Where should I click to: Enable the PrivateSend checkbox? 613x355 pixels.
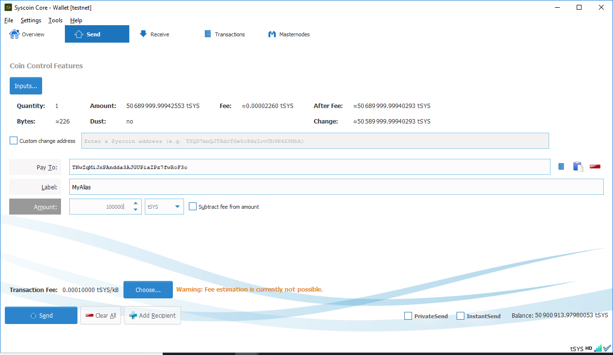[408, 316]
